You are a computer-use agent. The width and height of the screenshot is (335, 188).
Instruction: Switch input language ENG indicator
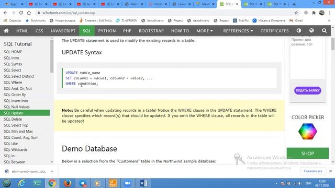pyautogui.click(x=308, y=183)
